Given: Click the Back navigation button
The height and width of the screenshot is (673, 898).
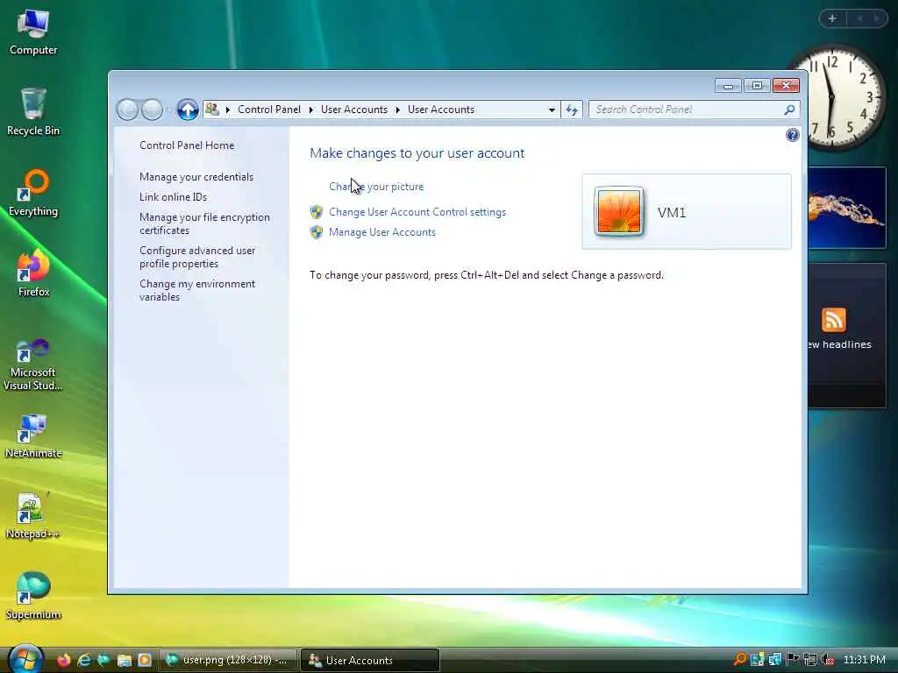Looking at the screenshot, I should click(x=127, y=110).
